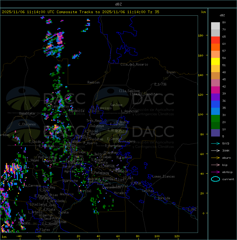Click the Zapata place label

63,212
